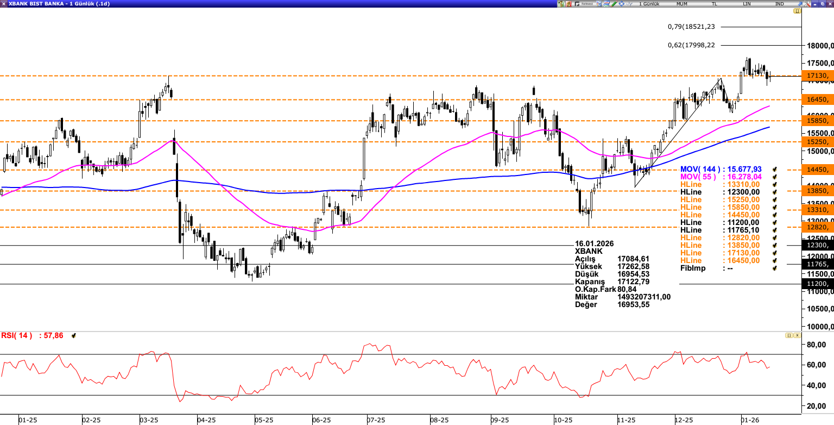Click the yellow lock button on RSI panel

click(788, 336)
